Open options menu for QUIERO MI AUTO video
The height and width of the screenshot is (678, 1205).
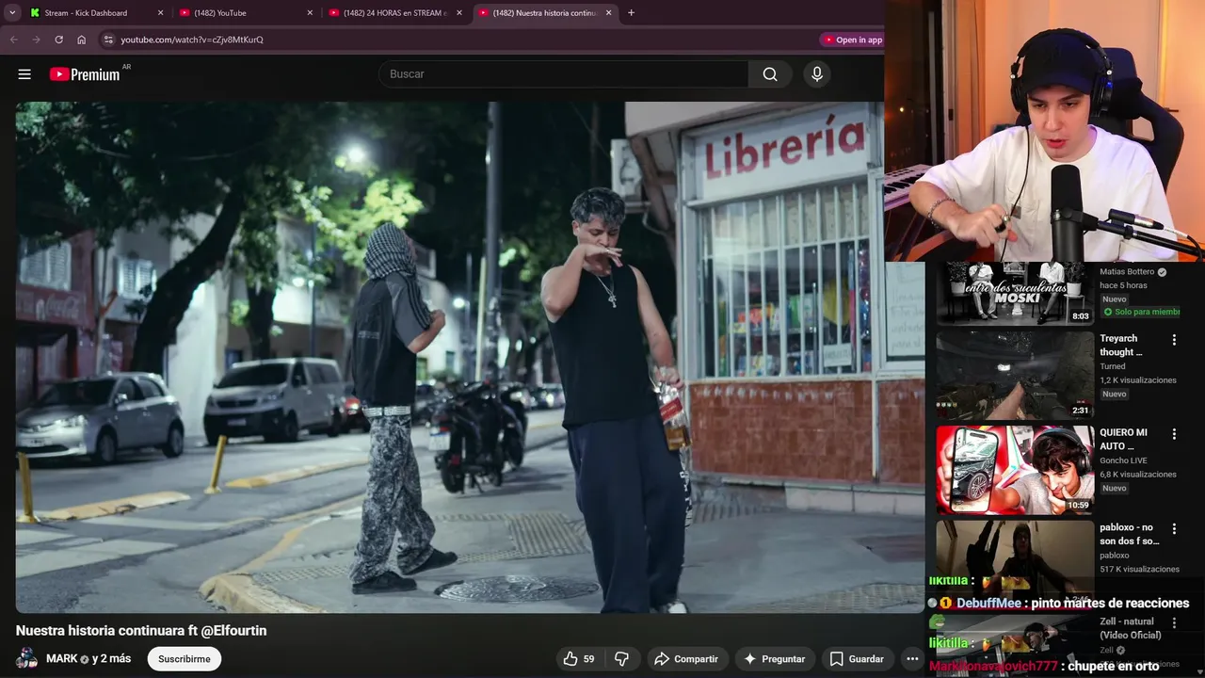pyautogui.click(x=1174, y=434)
